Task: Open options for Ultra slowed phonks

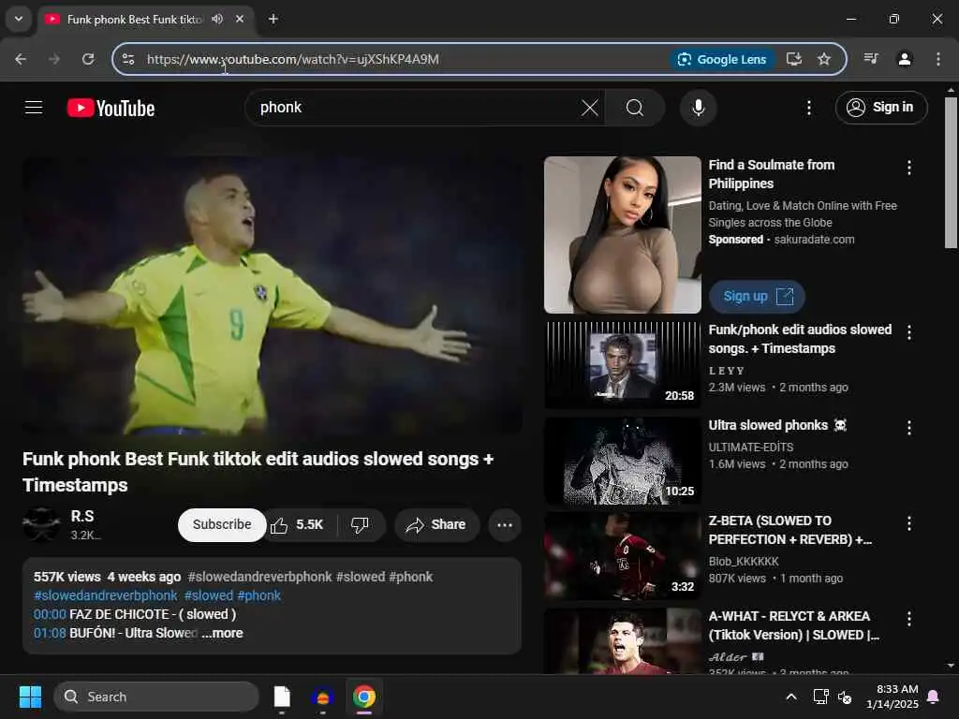Action: pyautogui.click(x=908, y=427)
